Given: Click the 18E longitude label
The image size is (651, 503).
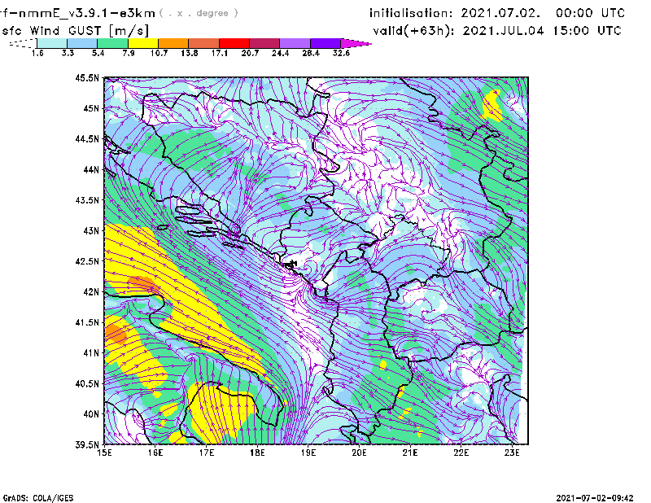Looking at the screenshot, I should coord(257,453).
